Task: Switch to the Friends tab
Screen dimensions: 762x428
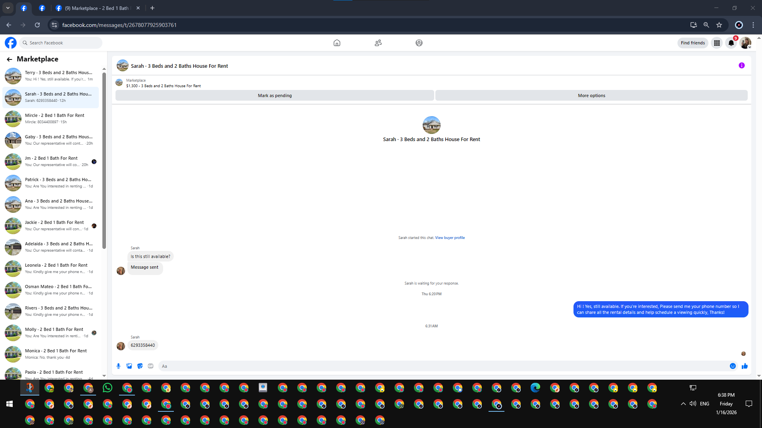Action: pyautogui.click(x=378, y=43)
